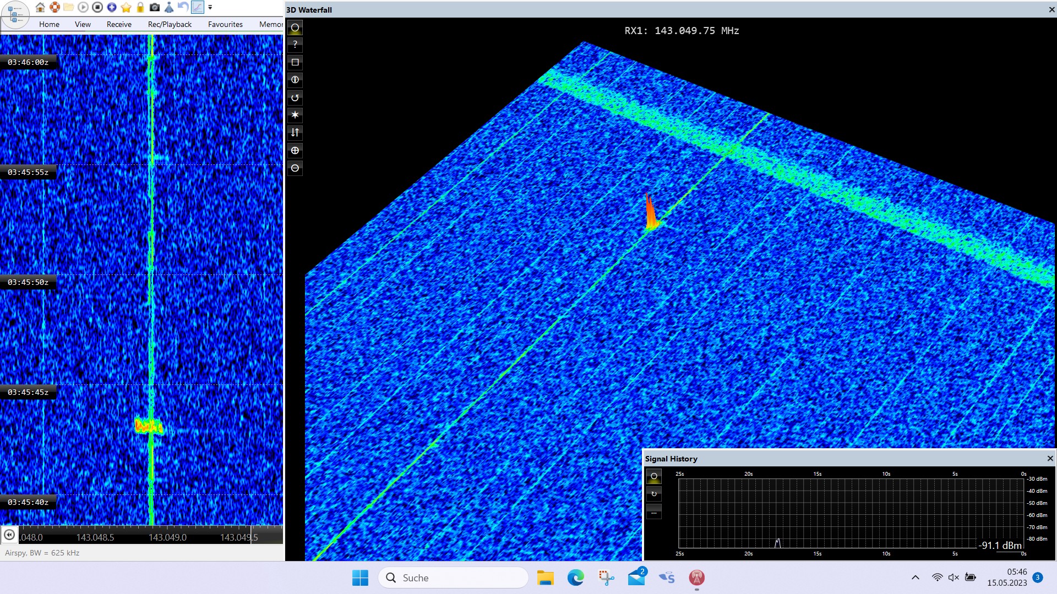Click the round back arrow on frequency scale
Image resolution: width=1057 pixels, height=594 pixels.
click(x=9, y=535)
